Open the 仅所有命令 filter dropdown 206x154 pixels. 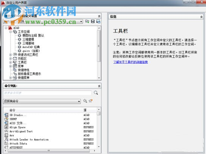point(79,101)
